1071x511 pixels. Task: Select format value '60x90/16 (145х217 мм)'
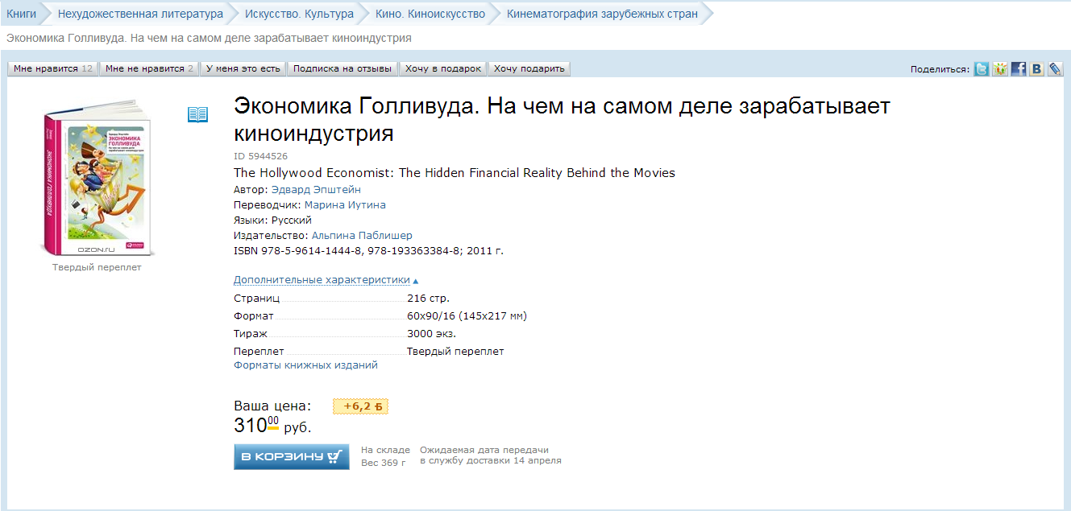click(x=467, y=316)
